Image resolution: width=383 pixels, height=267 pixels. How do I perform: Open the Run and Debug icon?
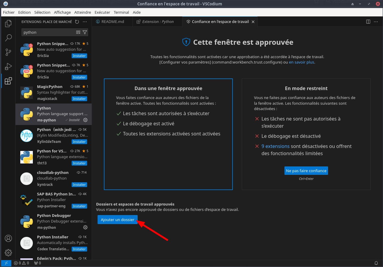[x=8, y=67]
